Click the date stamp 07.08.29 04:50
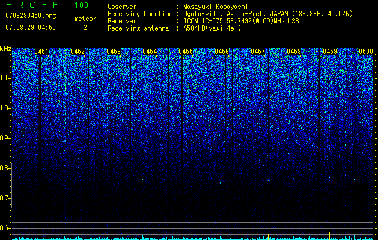The image size is (378, 240). [x=31, y=28]
